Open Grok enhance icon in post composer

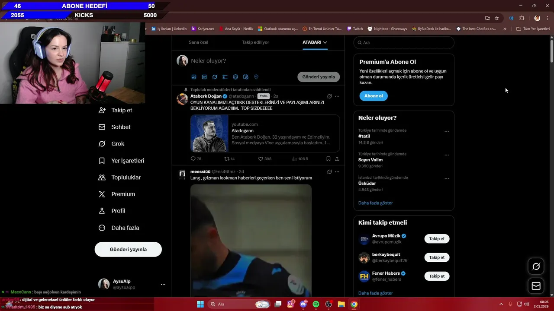tap(215, 77)
